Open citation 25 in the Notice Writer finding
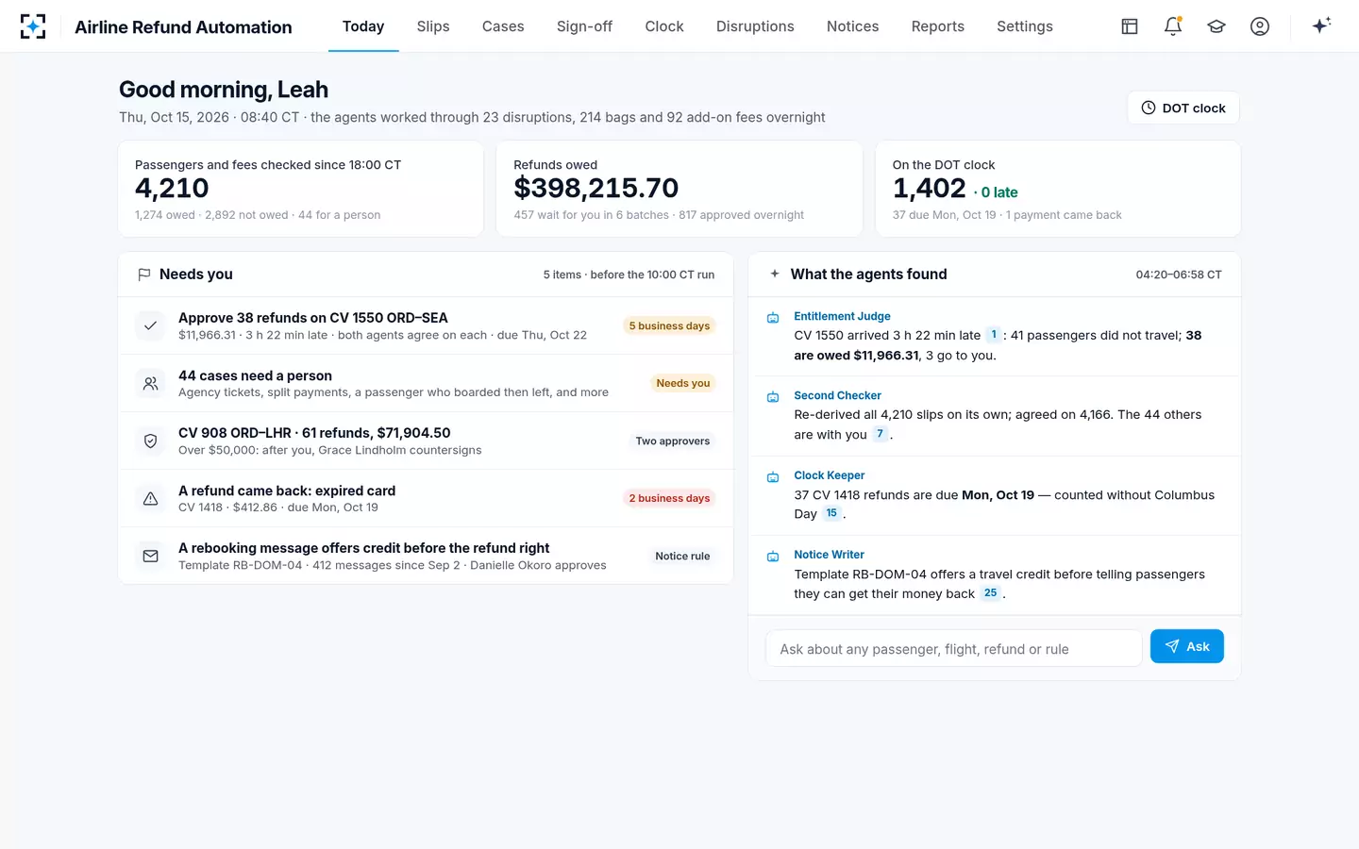 pos(990,593)
